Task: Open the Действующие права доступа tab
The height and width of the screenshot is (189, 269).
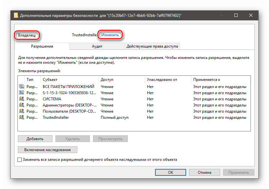Action: pyautogui.click(x=152, y=46)
